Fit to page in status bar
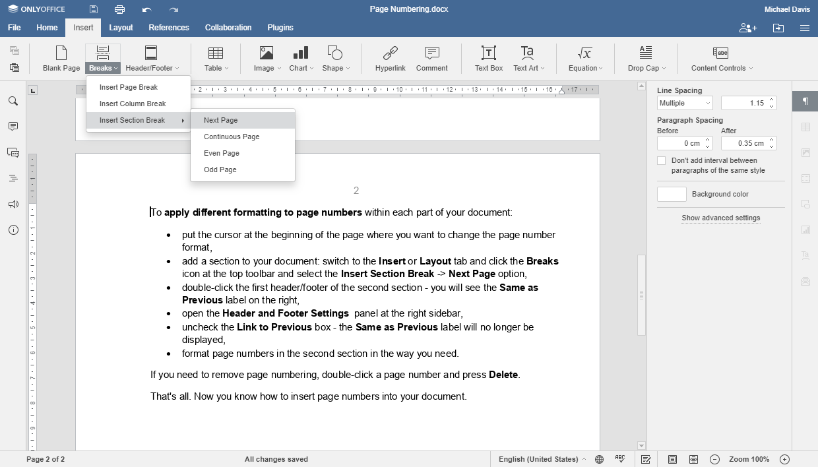The width and height of the screenshot is (818, 467). point(672,459)
